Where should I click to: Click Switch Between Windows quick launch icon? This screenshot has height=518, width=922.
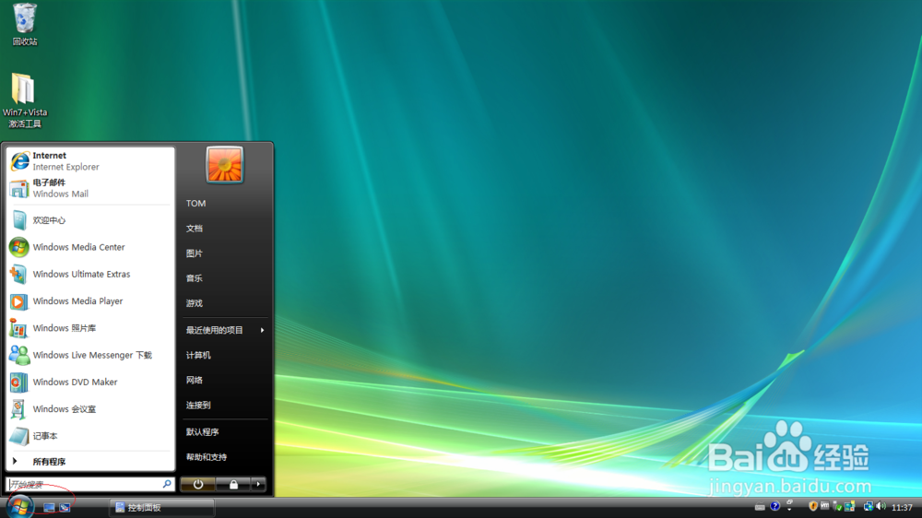(x=65, y=508)
